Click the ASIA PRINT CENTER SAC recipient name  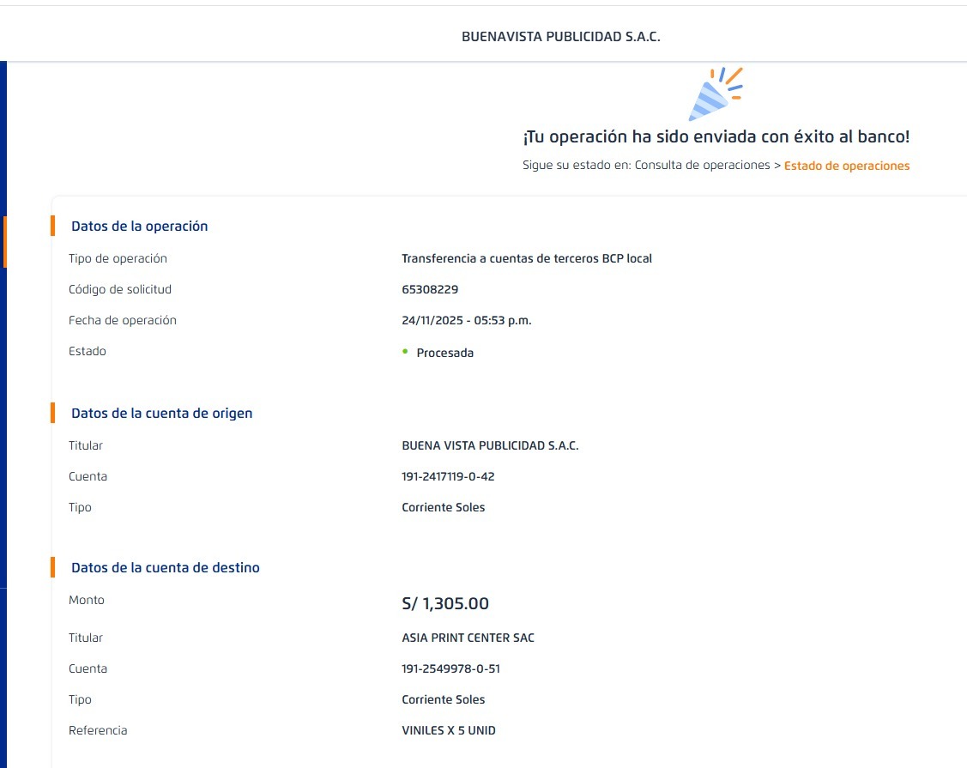468,638
